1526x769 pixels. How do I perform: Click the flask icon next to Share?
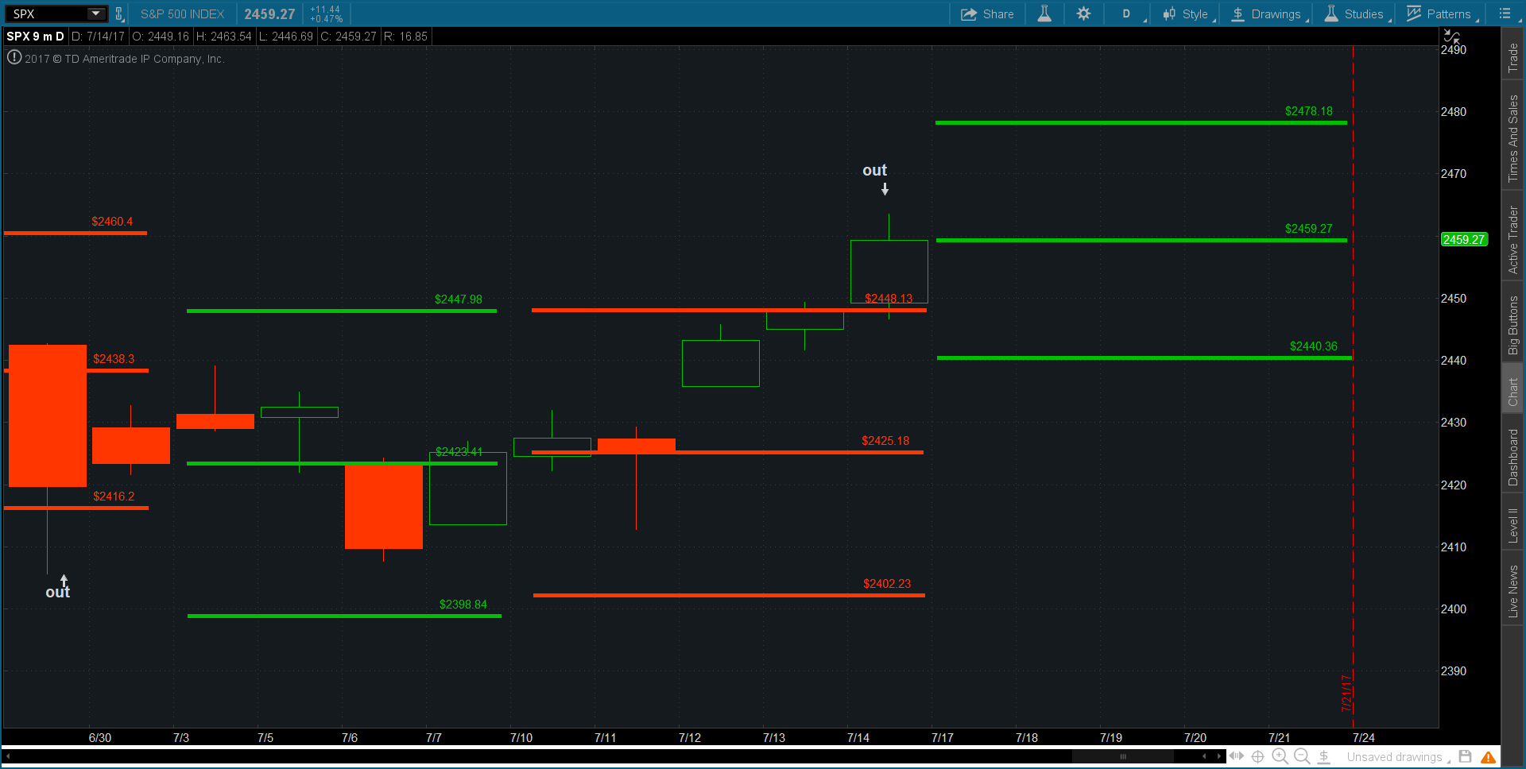coord(1044,14)
